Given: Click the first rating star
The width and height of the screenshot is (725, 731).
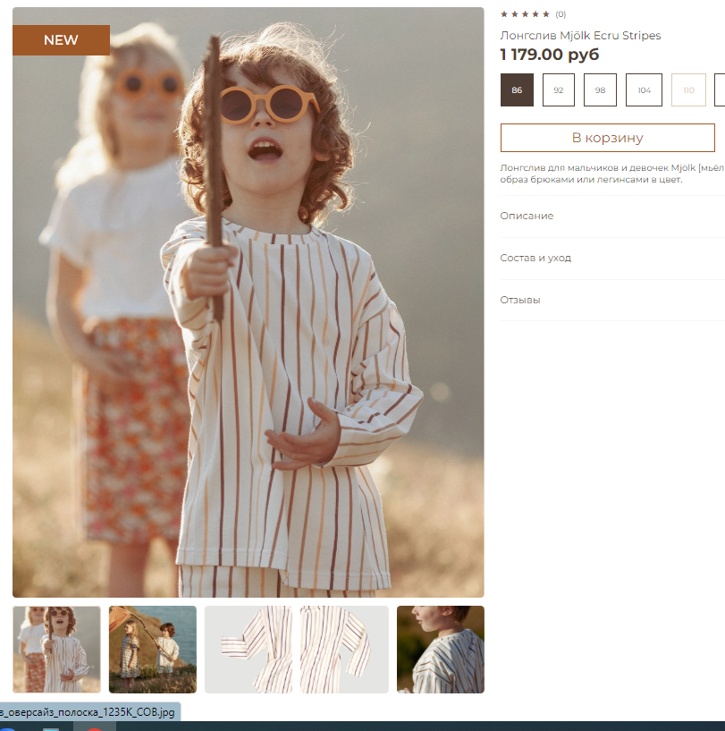Looking at the screenshot, I should (504, 14).
